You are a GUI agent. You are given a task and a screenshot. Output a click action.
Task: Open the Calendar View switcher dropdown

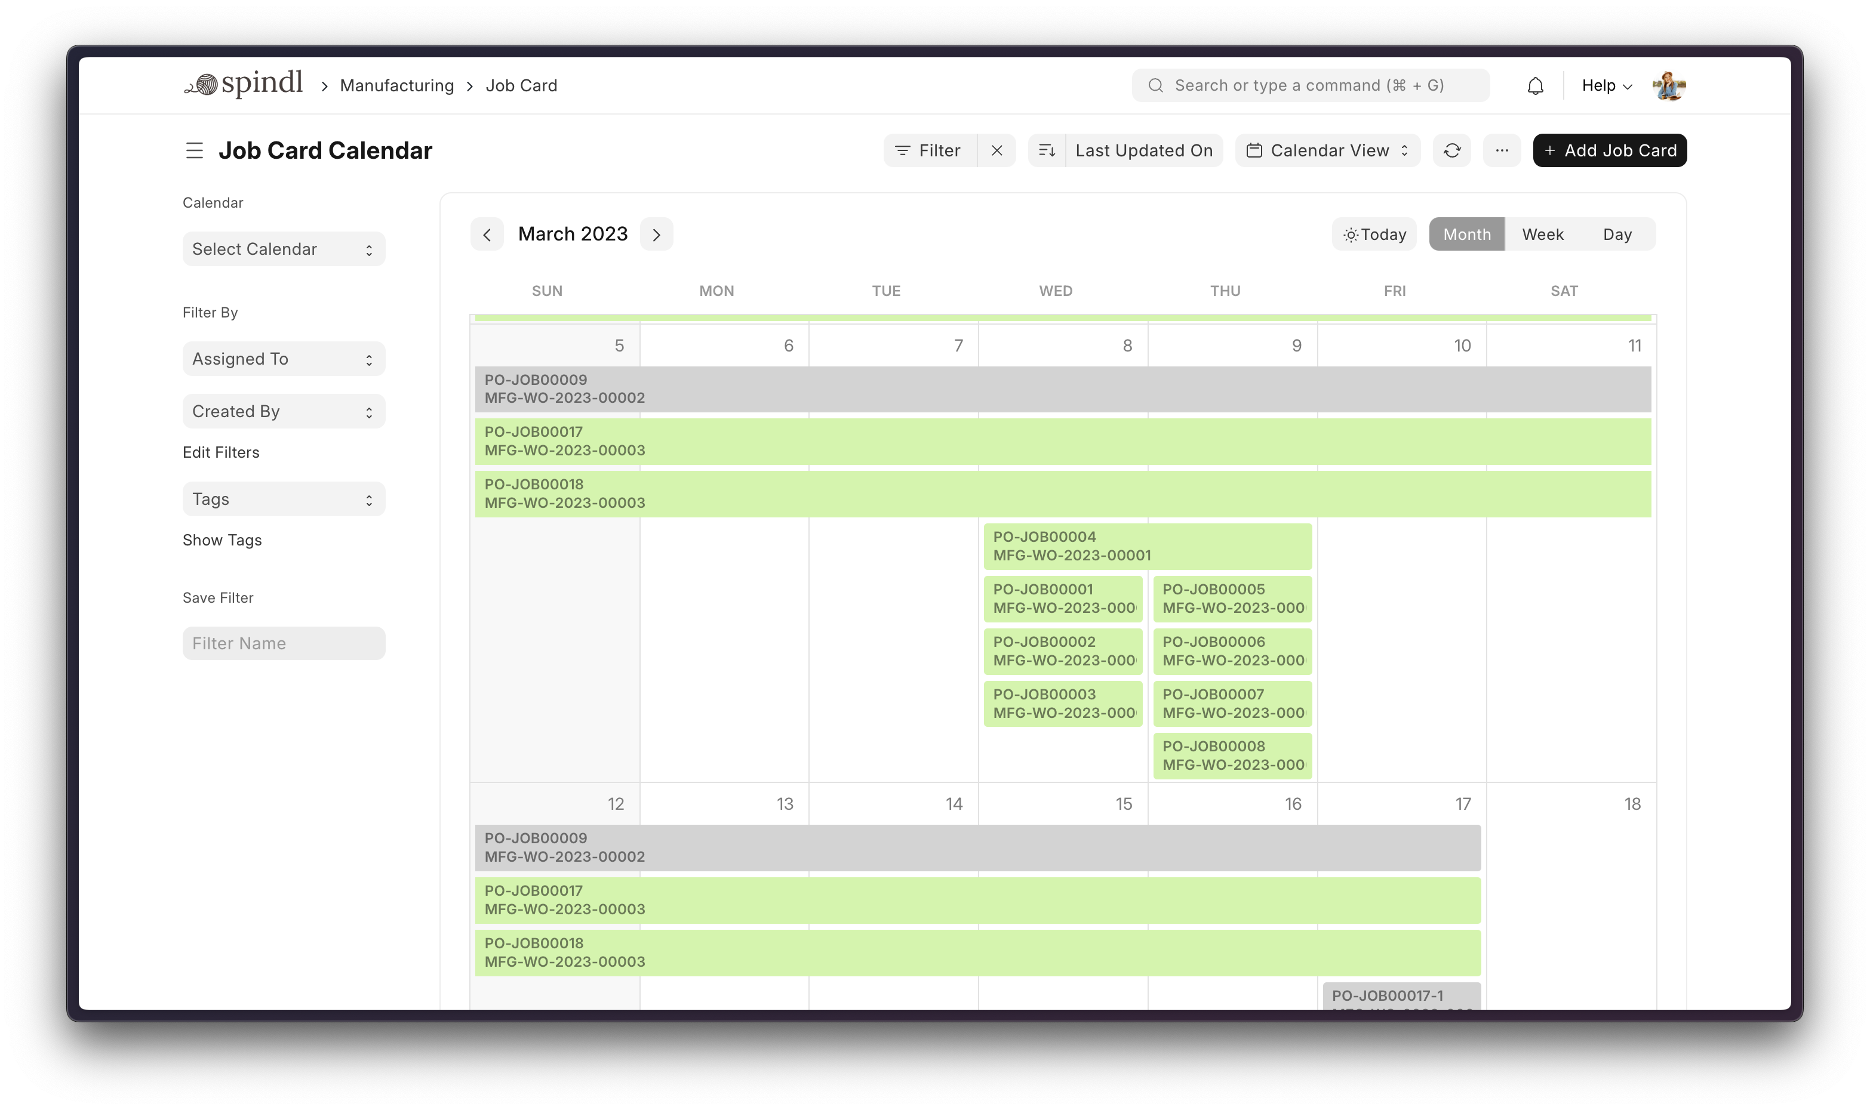[1327, 150]
